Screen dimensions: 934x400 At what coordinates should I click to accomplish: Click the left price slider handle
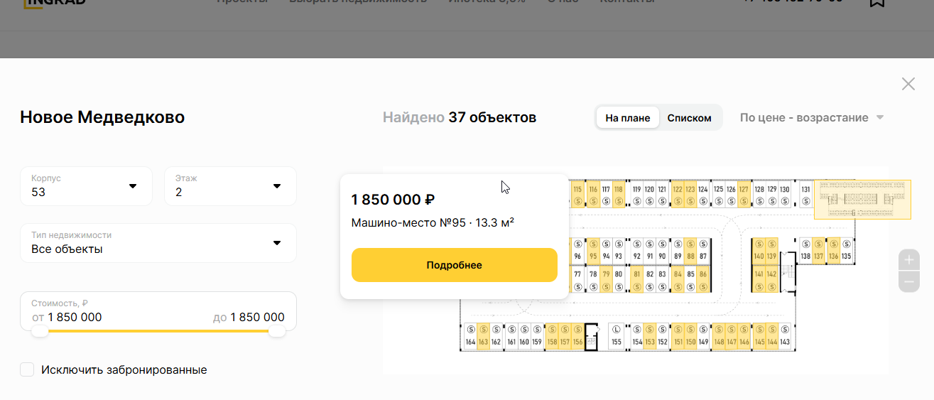pos(40,331)
